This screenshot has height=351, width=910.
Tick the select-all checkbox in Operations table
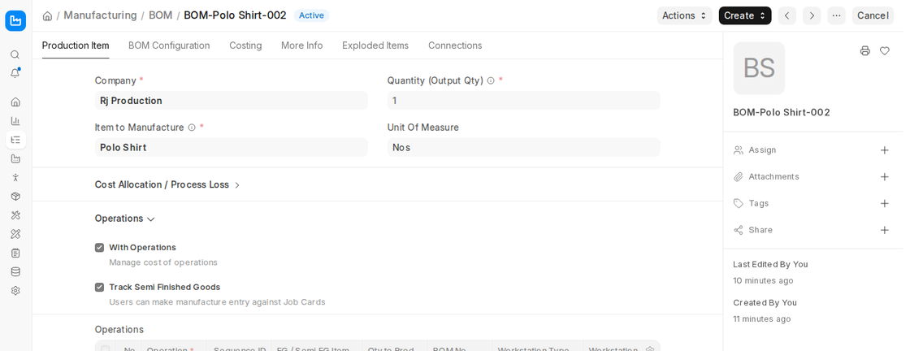pyautogui.click(x=105, y=349)
